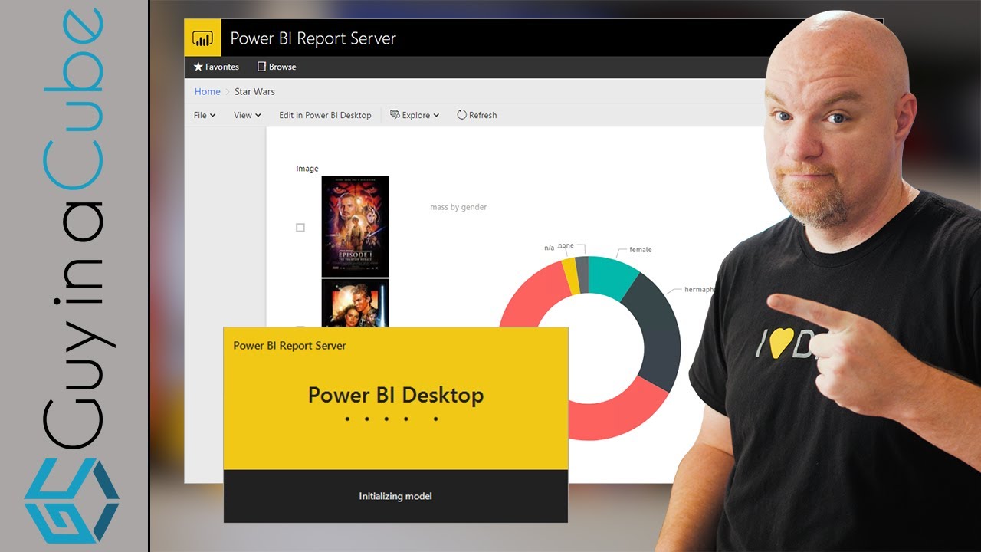Tick the checkbox beside Episode I poster
The height and width of the screenshot is (552, 981).
[300, 228]
